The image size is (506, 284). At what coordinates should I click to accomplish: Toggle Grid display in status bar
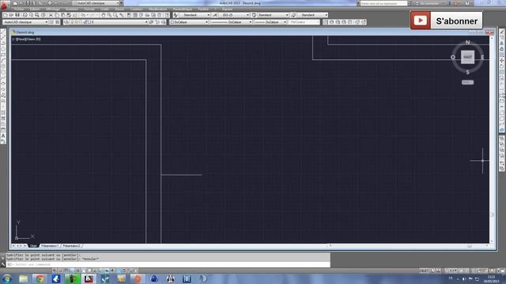(x=66, y=271)
